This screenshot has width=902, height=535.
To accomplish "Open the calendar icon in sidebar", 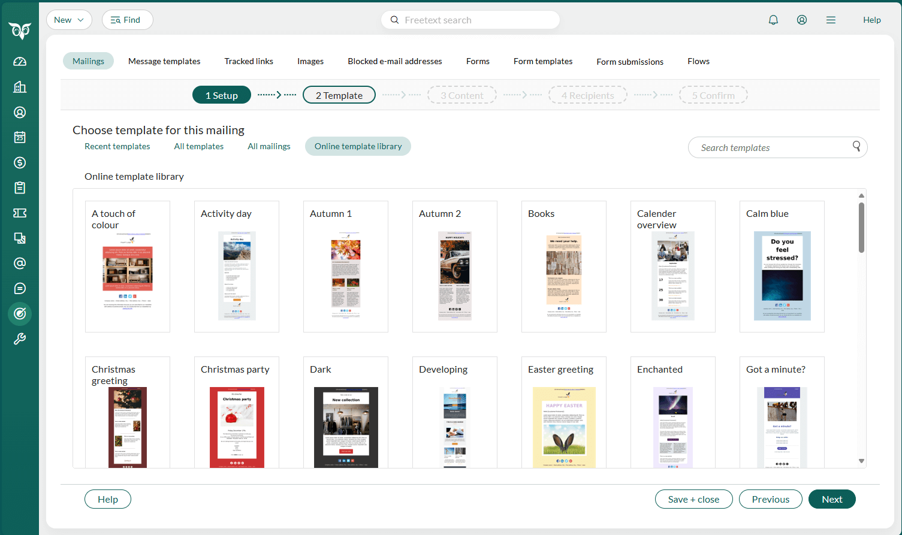I will point(20,137).
